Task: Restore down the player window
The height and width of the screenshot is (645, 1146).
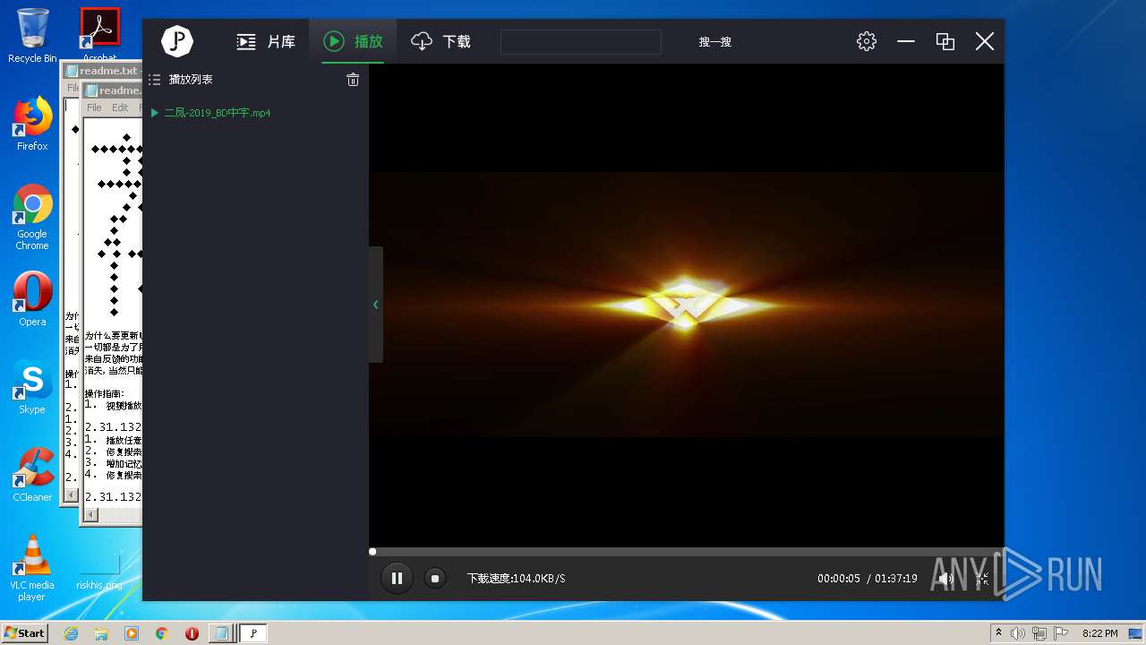Action: click(x=945, y=41)
